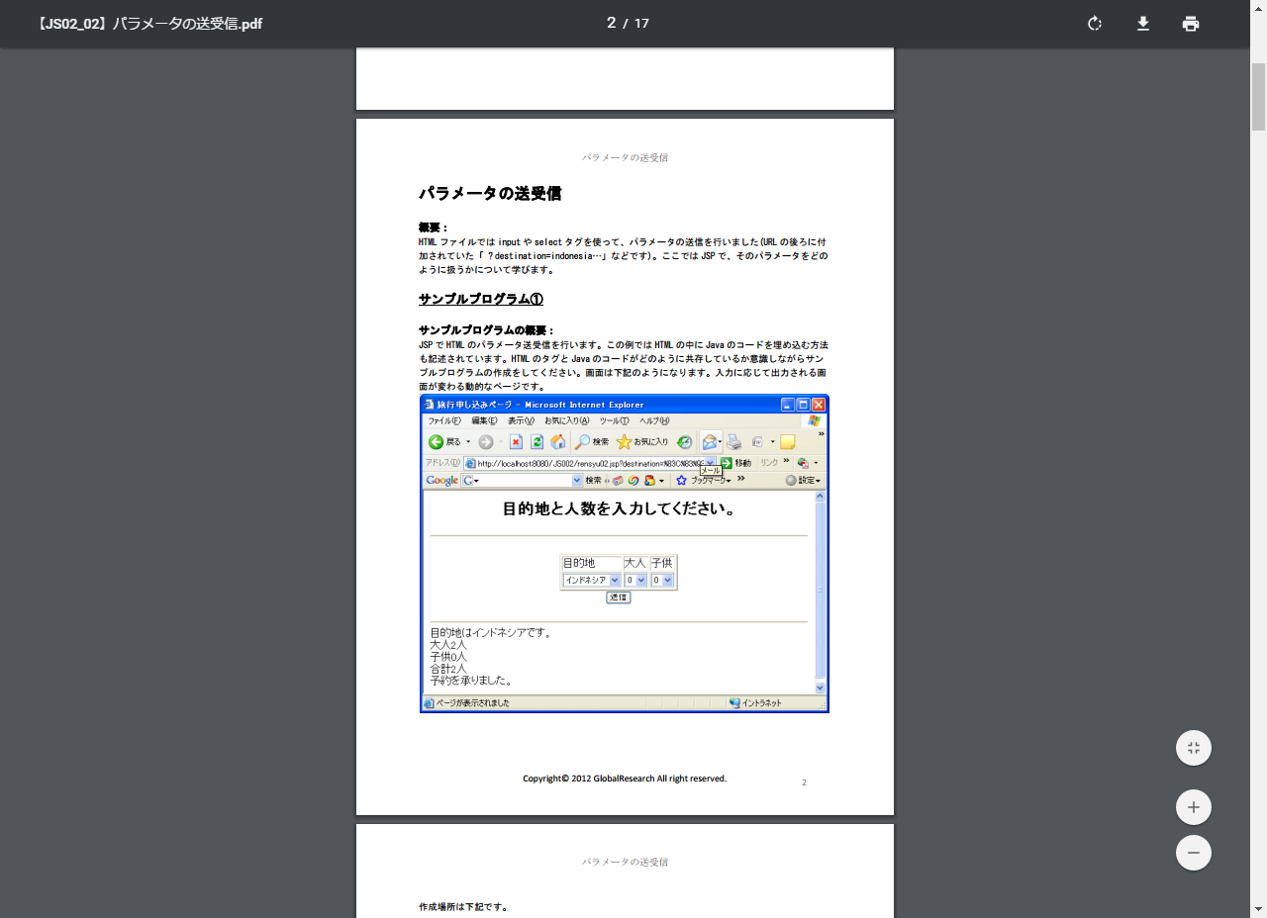The image size is (1267, 918).
Task: Click the IE Favorites star icon
Action: pos(624,442)
